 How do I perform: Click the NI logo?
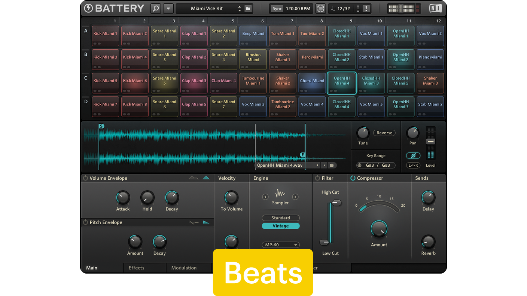(x=436, y=8)
